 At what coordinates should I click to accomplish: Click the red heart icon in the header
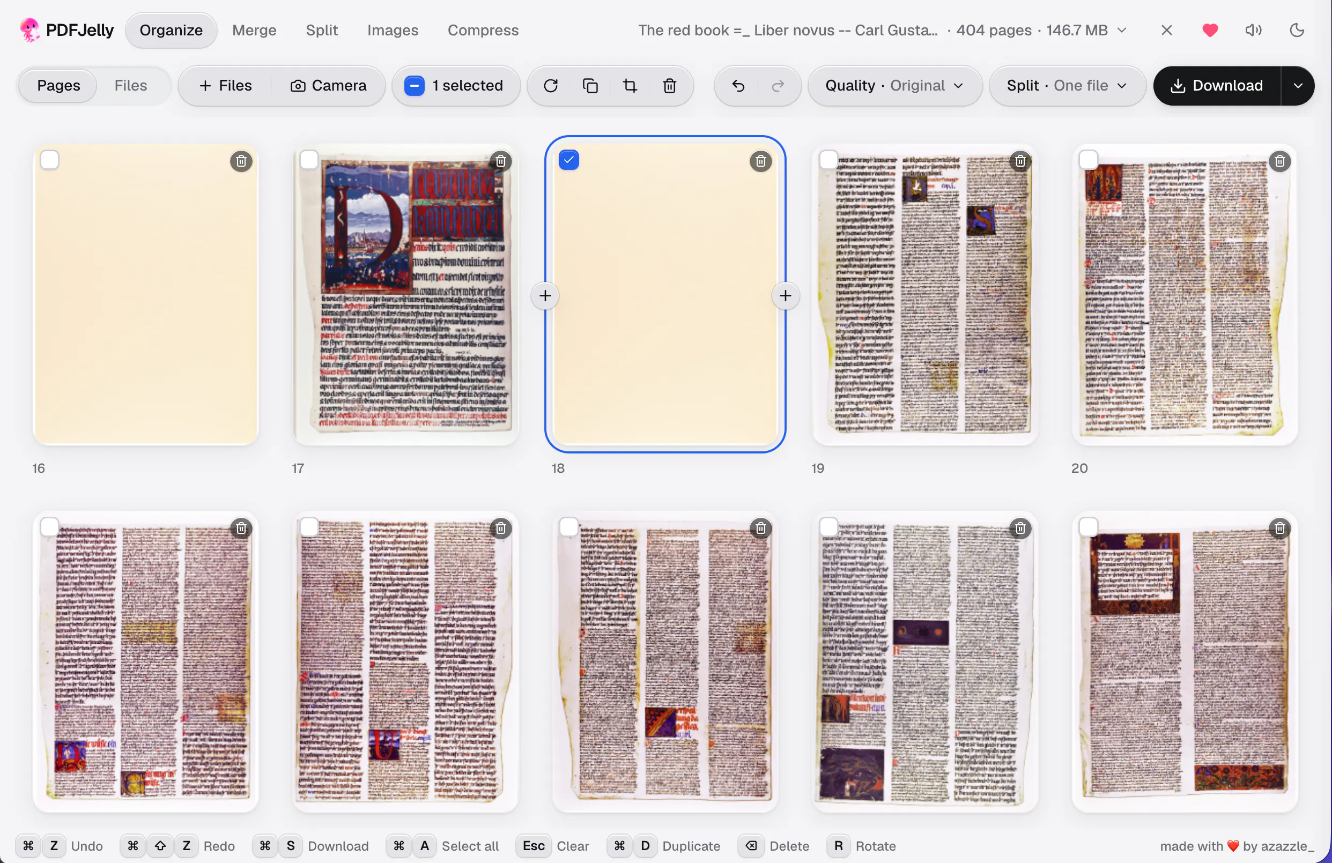[x=1210, y=30]
